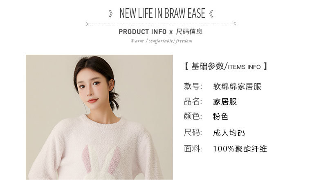Click the 成人均码 size value
Screen dimensions: 323x189
point(229,133)
